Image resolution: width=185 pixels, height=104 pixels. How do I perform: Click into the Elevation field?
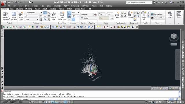click(x=87, y=14)
